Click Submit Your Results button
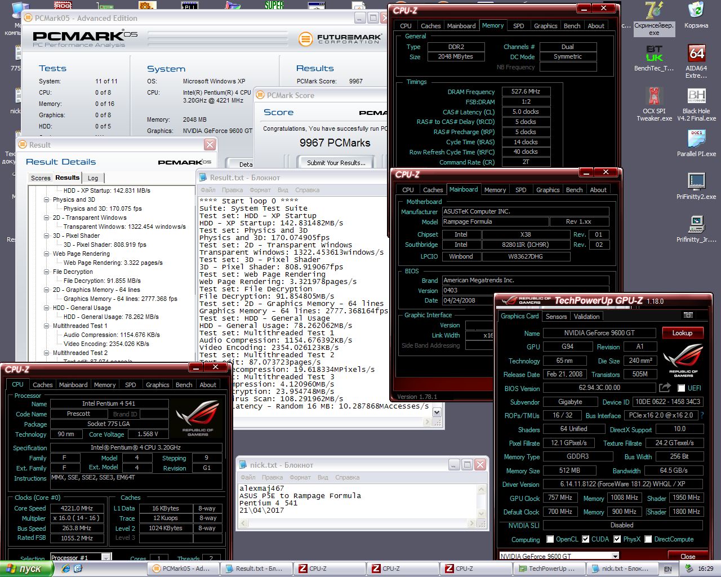This screenshot has width=721, height=577. [x=336, y=163]
